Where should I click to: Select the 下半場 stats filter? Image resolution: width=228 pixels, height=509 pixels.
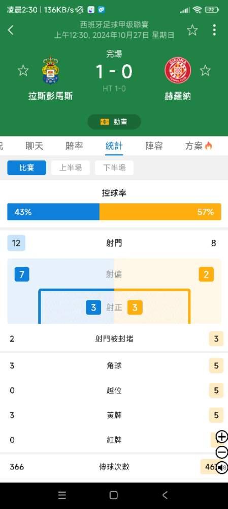tap(114, 168)
